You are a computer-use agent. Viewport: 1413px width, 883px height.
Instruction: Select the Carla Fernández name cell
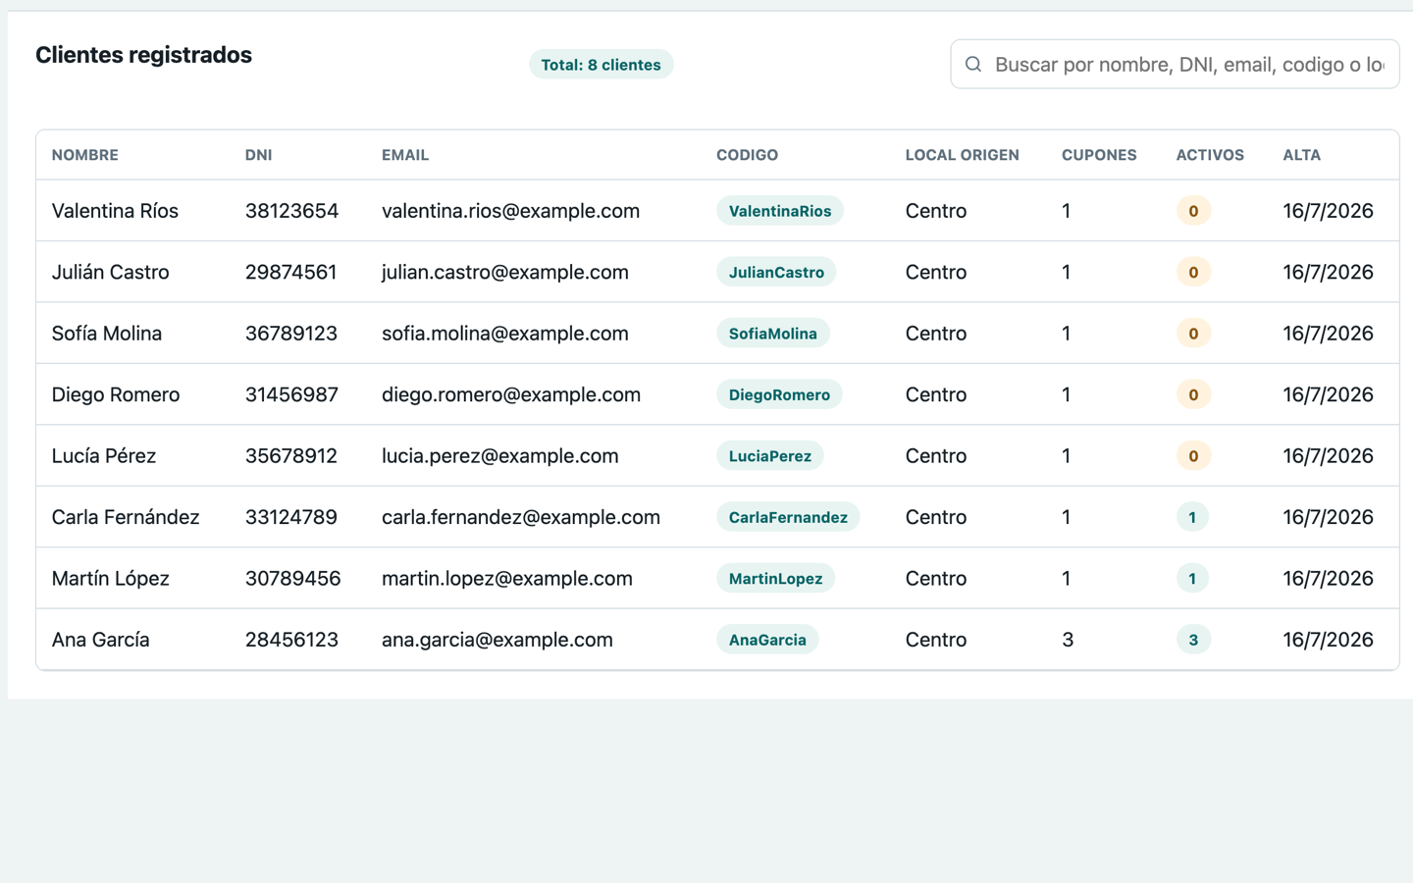point(126,517)
